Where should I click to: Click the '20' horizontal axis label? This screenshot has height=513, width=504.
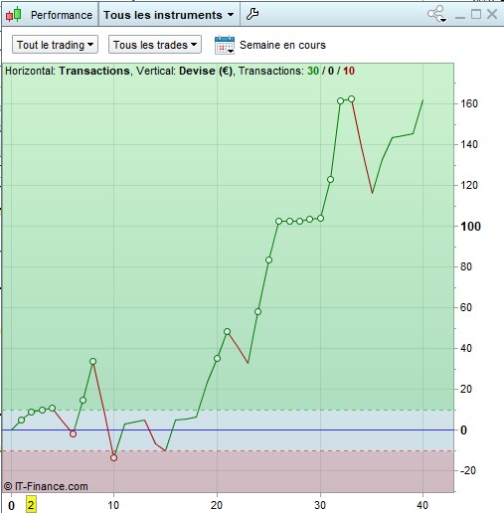coord(217,505)
